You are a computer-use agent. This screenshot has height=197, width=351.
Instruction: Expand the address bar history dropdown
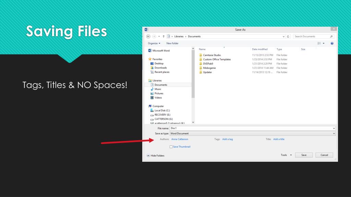point(283,36)
